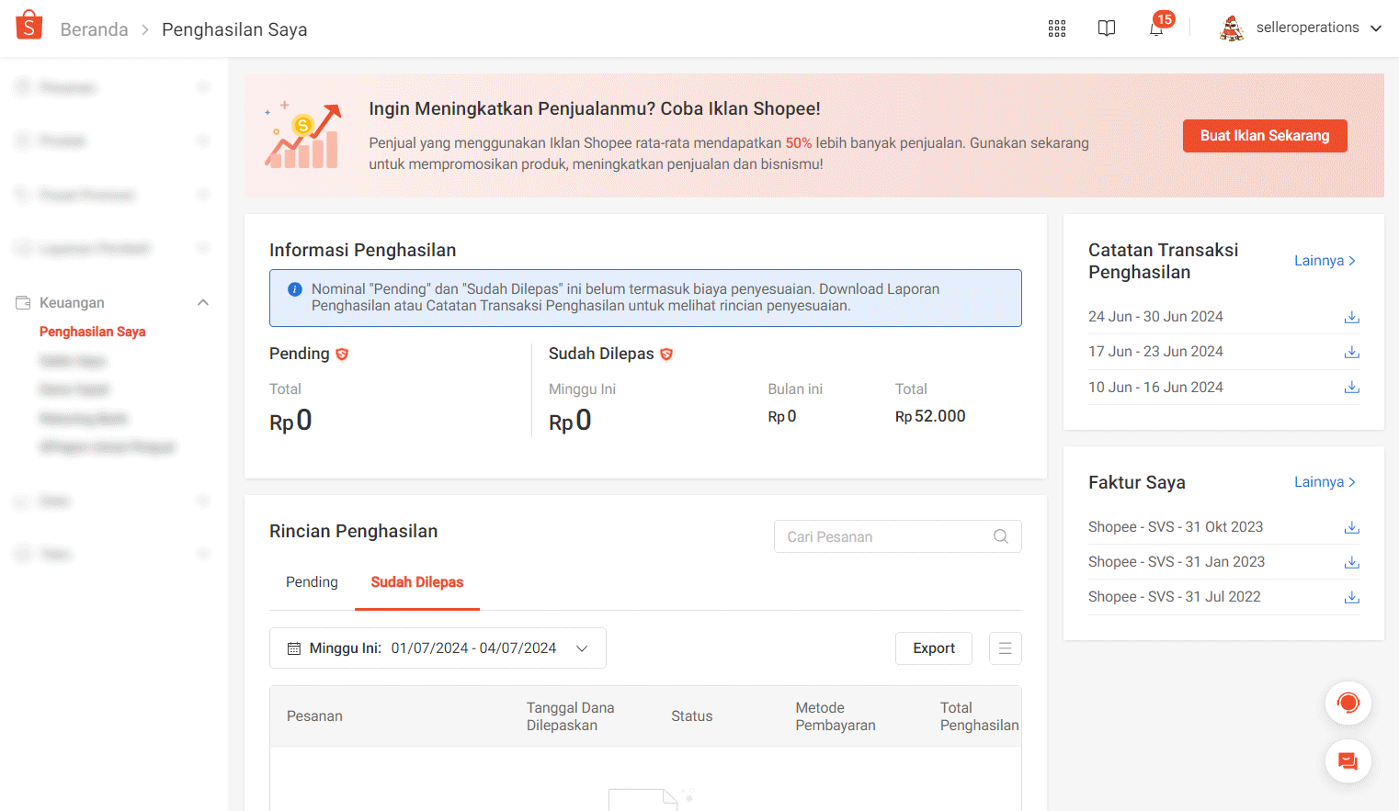Download the 24 Jun - 30 Jun 2024 report
The width and height of the screenshot is (1399, 811).
click(x=1351, y=317)
